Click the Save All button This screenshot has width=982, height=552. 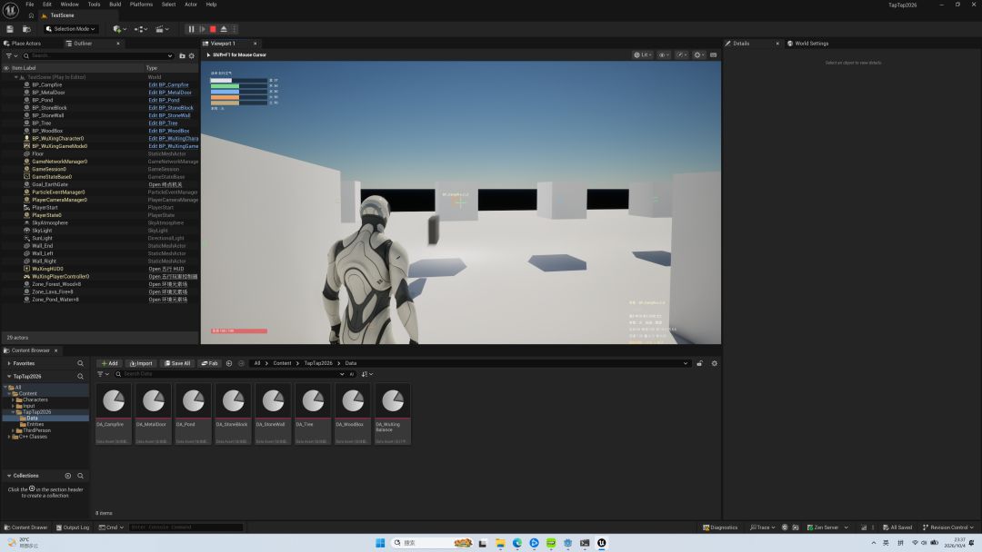(177, 363)
